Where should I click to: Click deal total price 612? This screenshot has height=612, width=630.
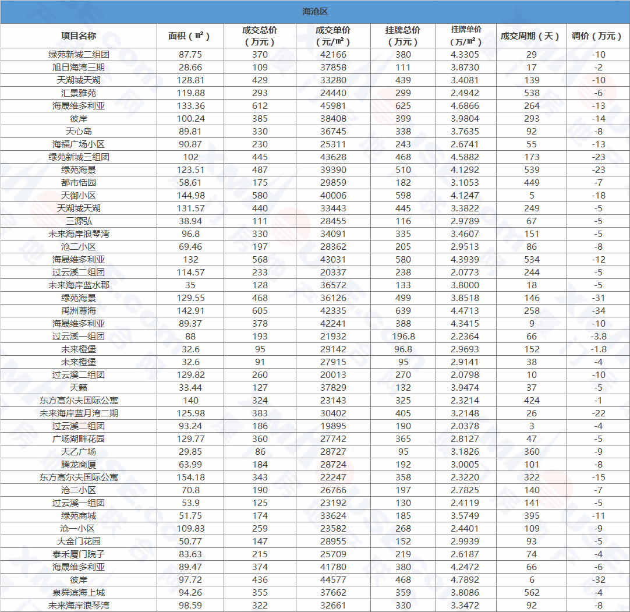click(x=260, y=106)
